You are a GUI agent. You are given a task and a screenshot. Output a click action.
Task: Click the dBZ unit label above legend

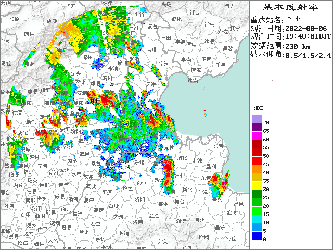[258, 107]
